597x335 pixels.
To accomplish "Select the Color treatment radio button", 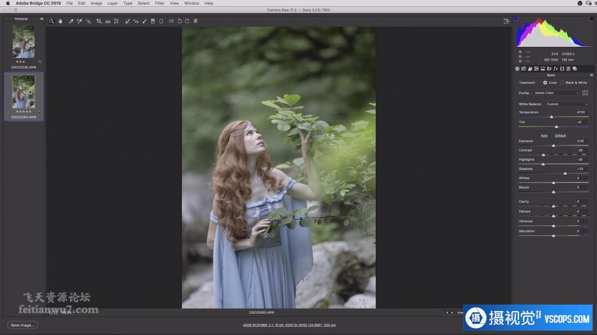I will tap(545, 83).
